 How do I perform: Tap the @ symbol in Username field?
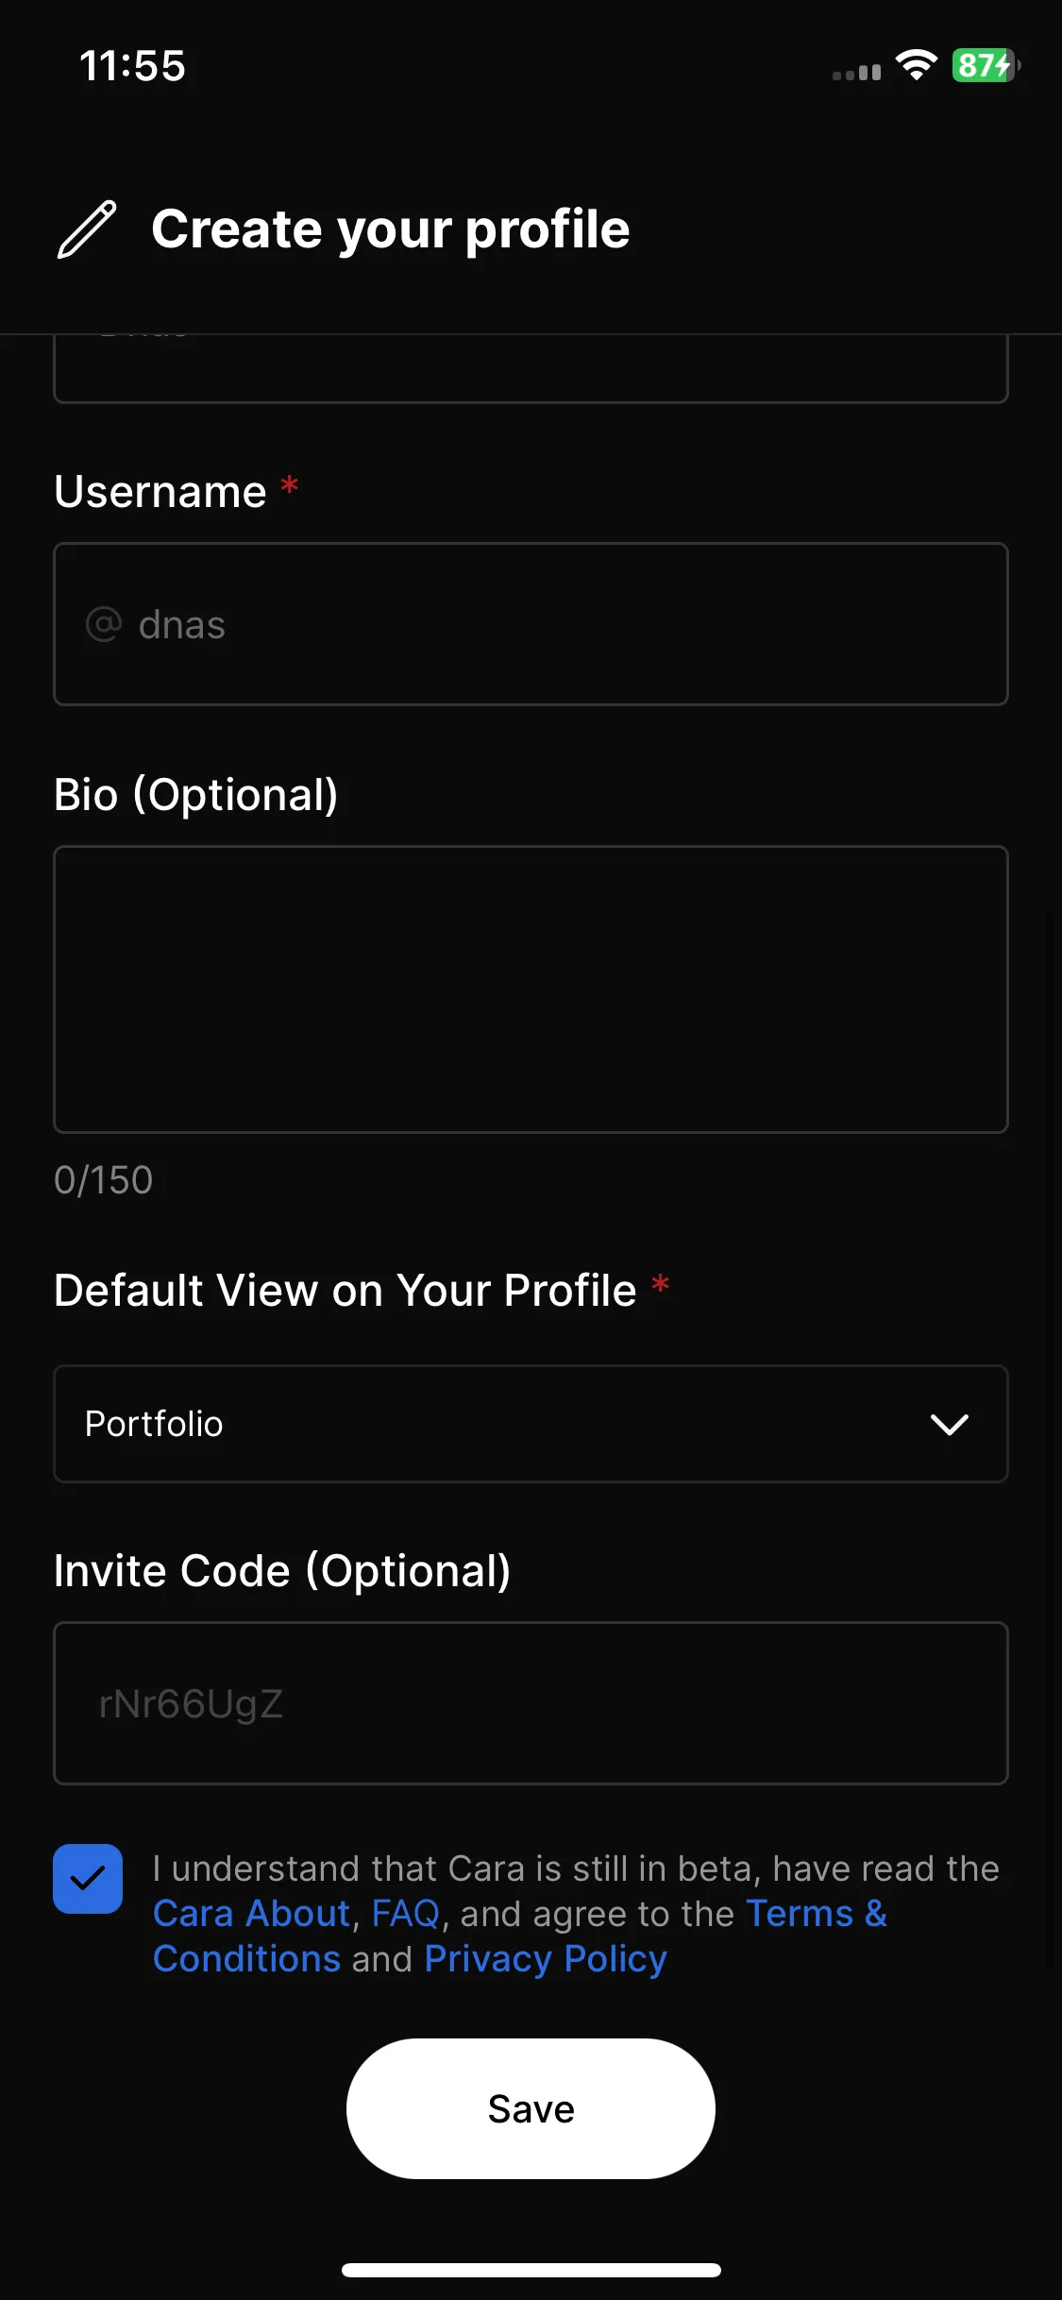104,624
